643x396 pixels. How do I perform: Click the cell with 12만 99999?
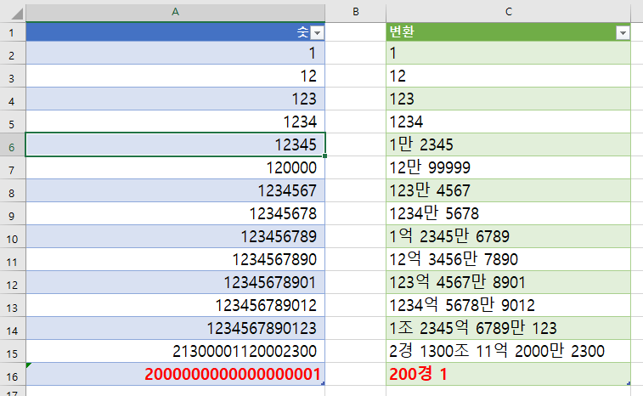(508, 167)
